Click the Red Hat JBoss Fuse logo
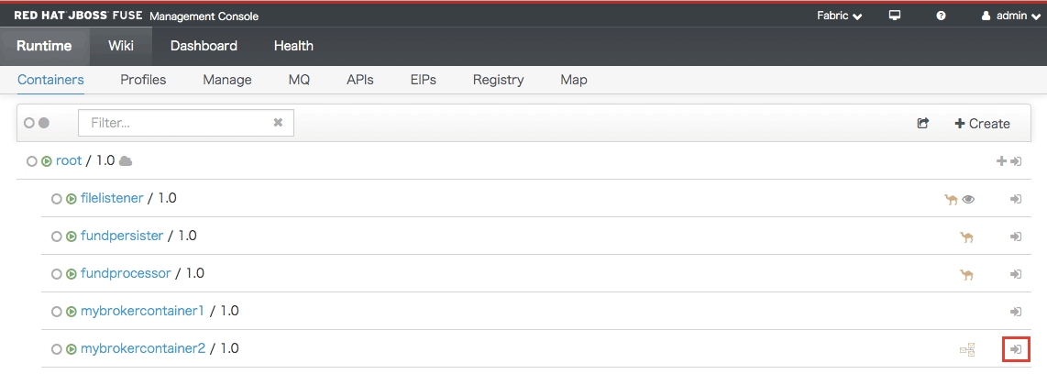This screenshot has width=1047, height=374. pos(78,16)
